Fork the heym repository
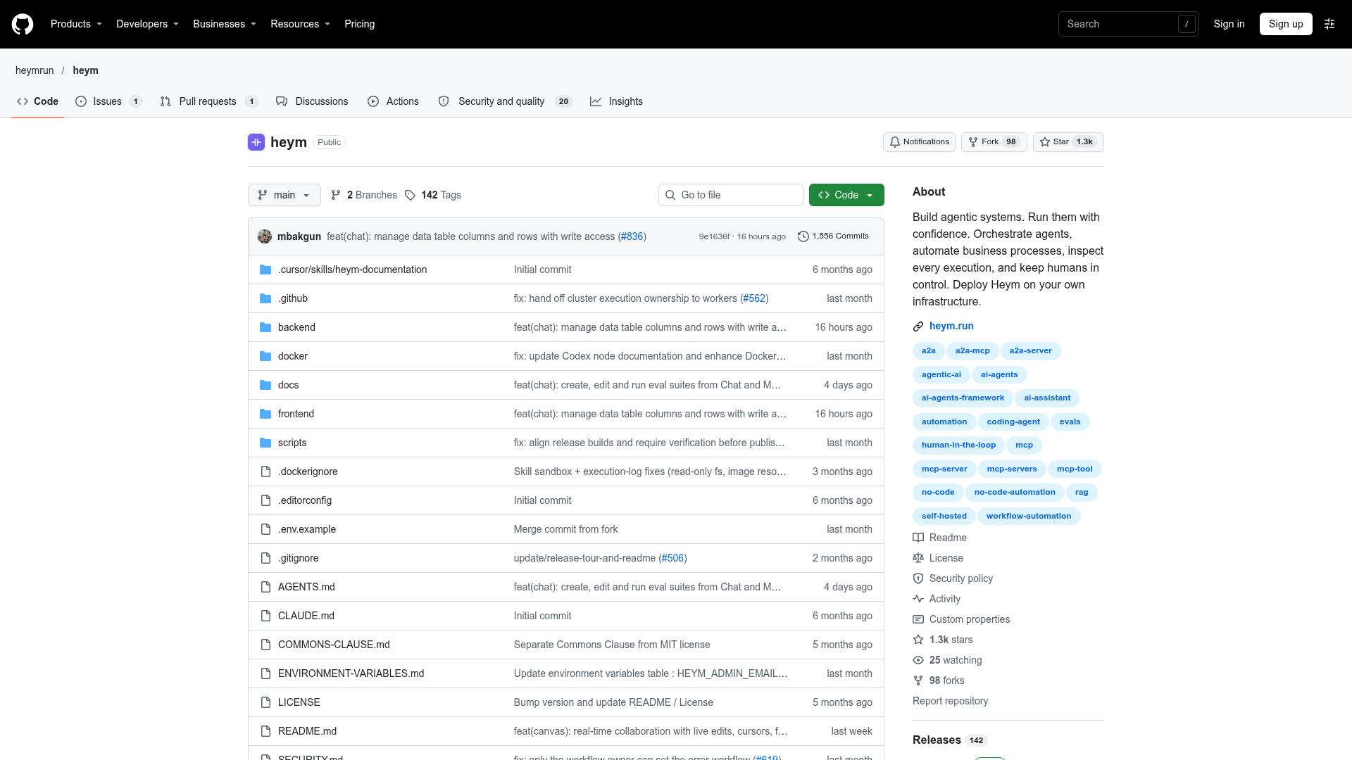Image resolution: width=1352 pixels, height=760 pixels. [994, 142]
